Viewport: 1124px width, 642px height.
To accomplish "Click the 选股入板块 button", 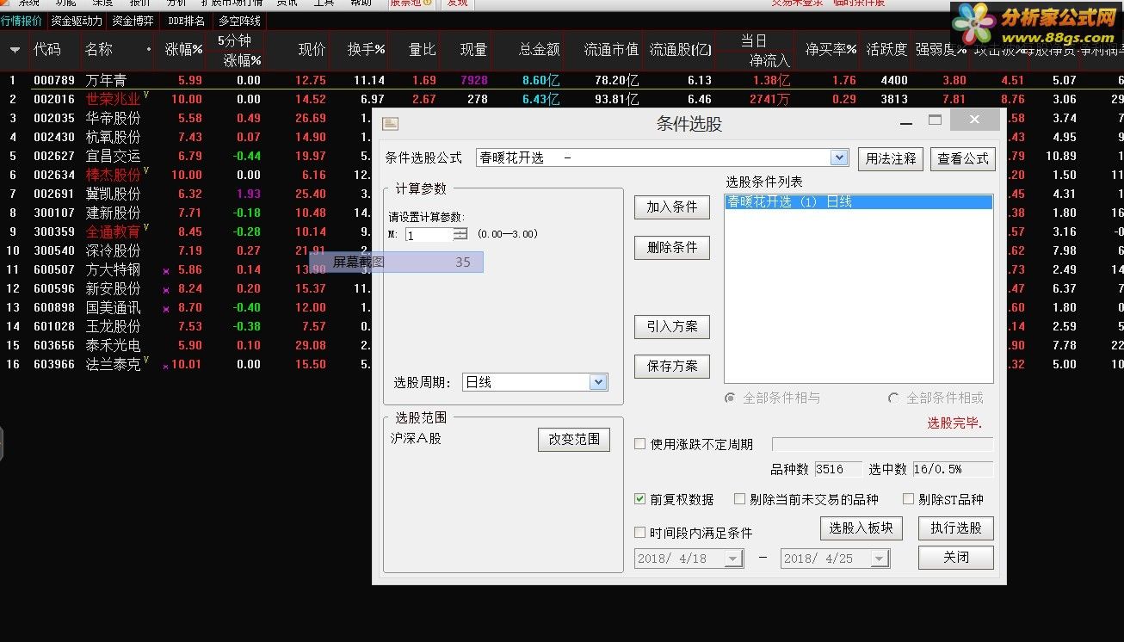I will pos(862,528).
